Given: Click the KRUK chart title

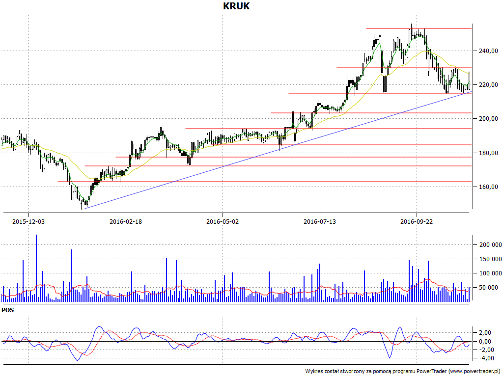Looking at the screenshot, I should coord(236,6).
